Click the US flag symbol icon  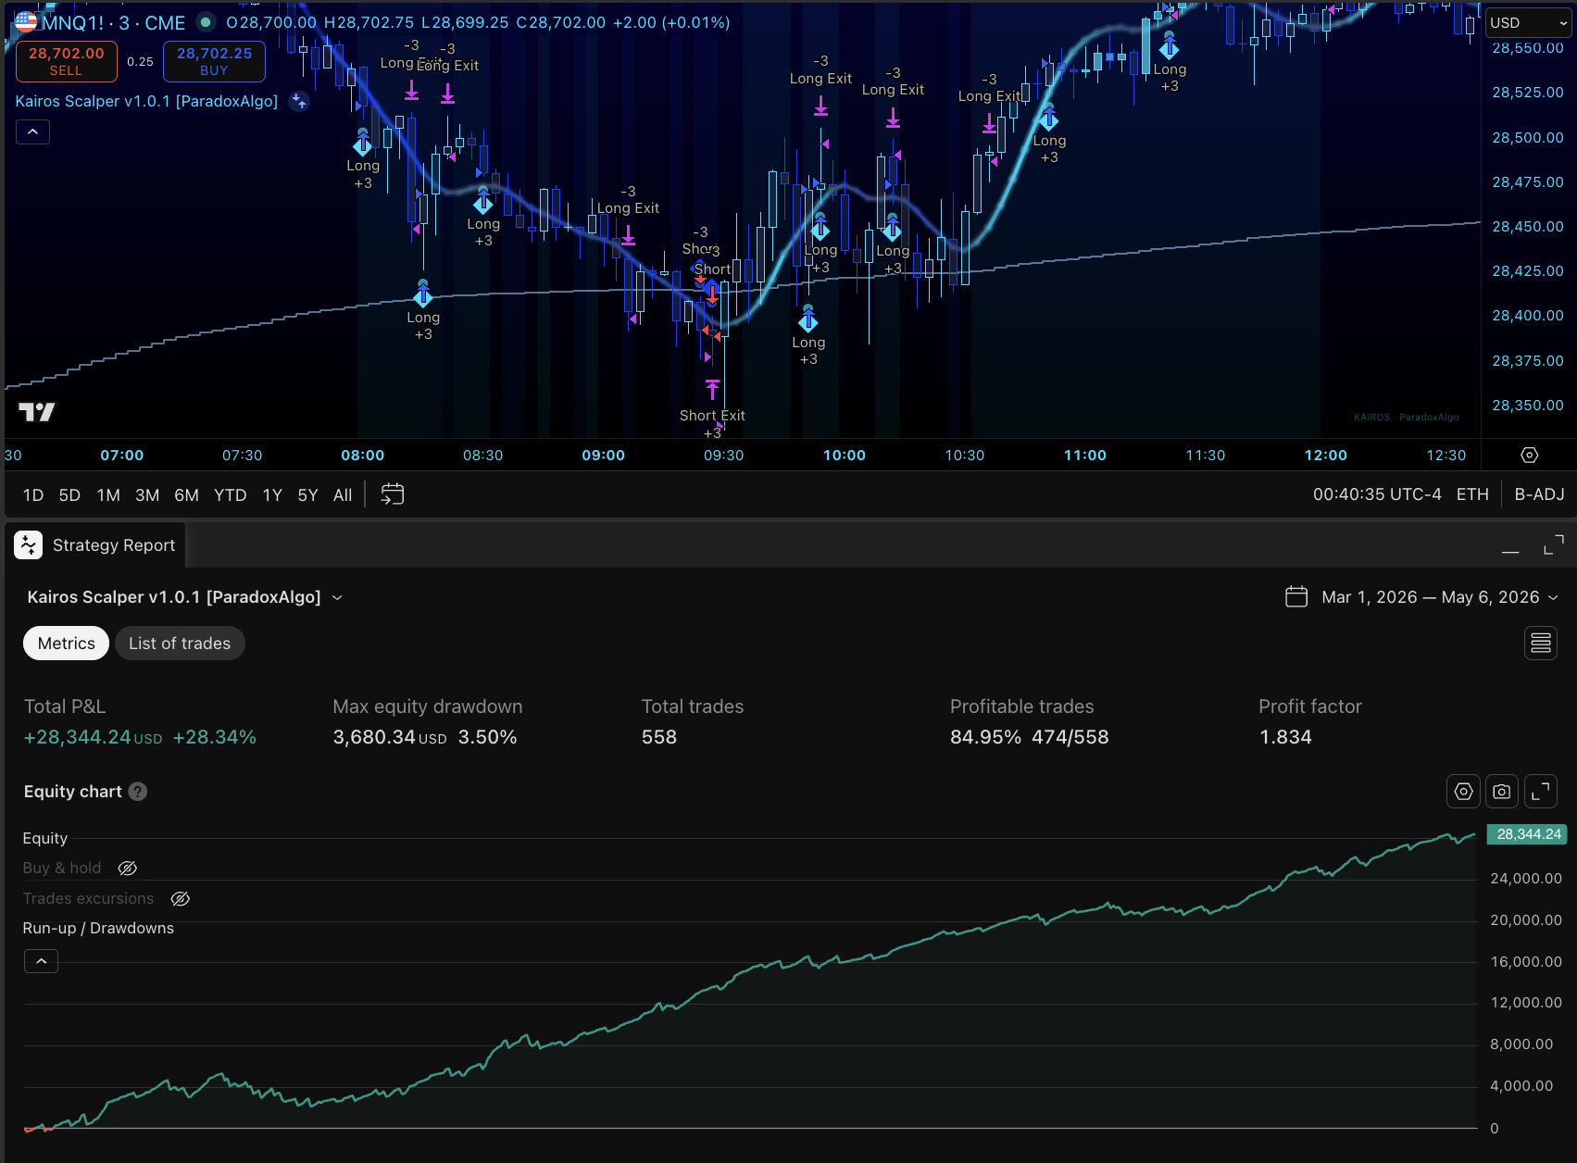pos(26,21)
